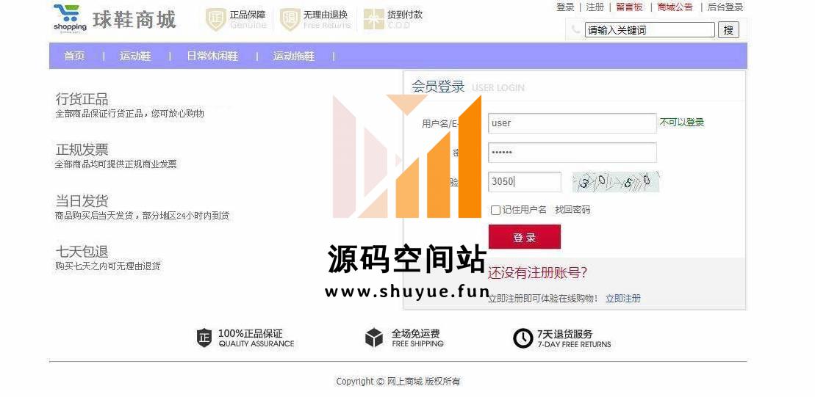
Task: Click 全部商品均可提供正规商业发票 description
Action: point(116,164)
